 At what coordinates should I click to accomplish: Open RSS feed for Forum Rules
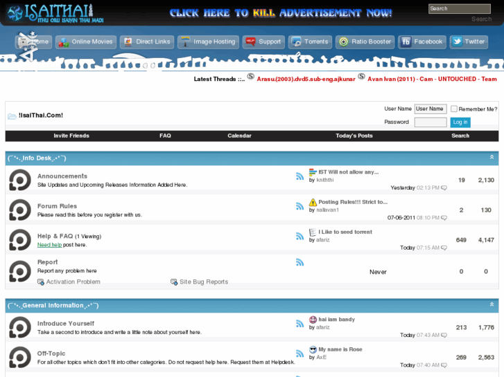299,206
